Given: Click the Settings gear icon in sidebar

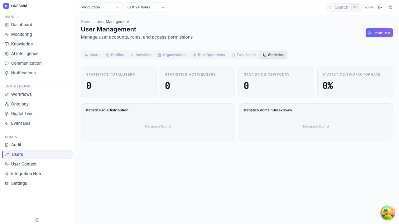Looking at the screenshot, I should [x=7, y=183].
